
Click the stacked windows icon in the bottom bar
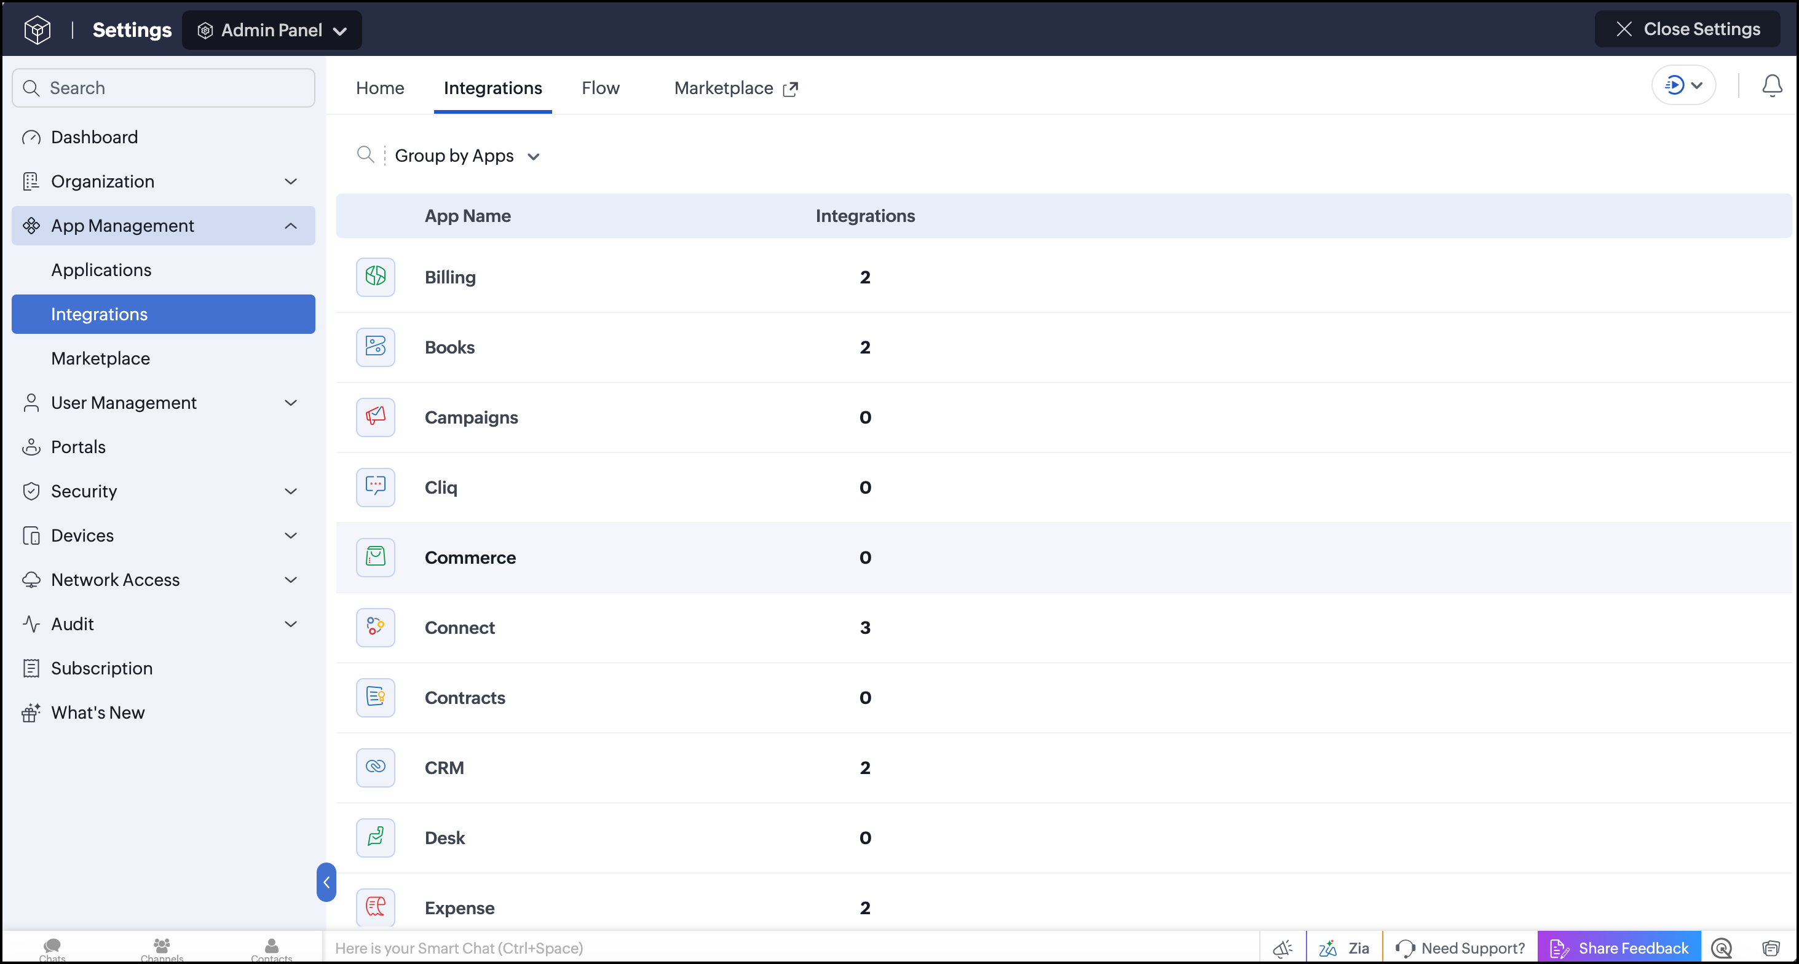(x=1770, y=948)
